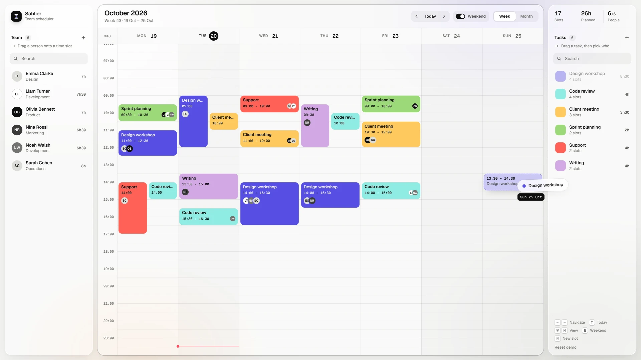
Task: Click EC avatar on Tuesday Design workshop slot
Action: [185, 114]
